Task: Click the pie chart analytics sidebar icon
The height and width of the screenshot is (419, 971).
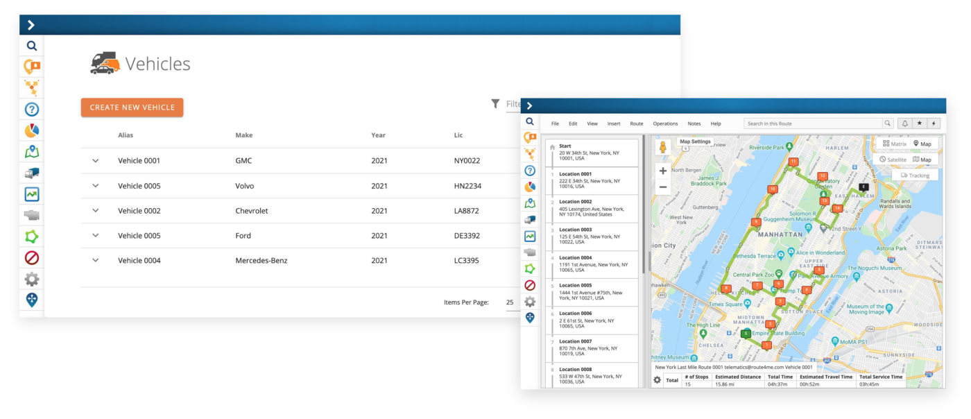Action: [32, 130]
